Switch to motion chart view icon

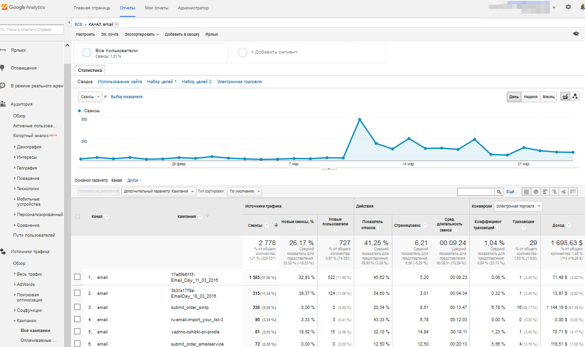pos(575,97)
